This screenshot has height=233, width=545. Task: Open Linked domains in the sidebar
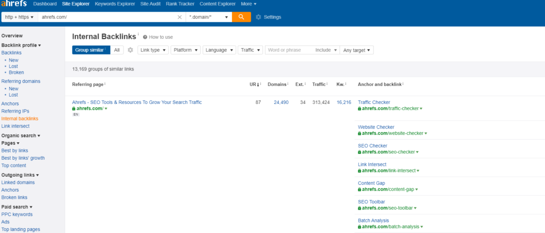(18, 183)
